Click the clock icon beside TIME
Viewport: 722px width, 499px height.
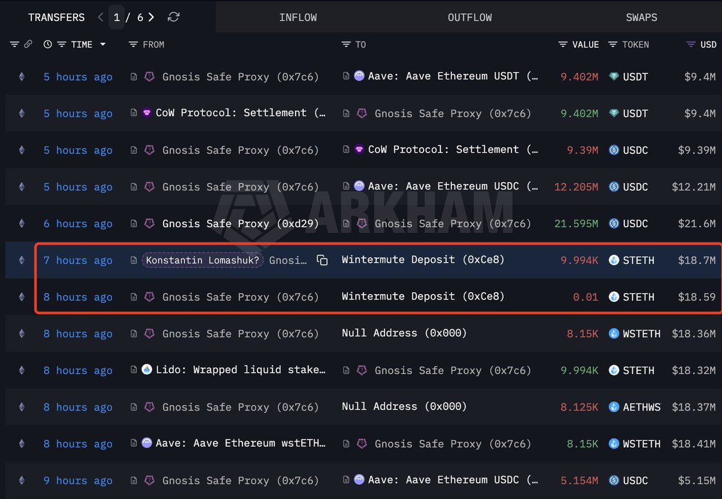point(48,44)
